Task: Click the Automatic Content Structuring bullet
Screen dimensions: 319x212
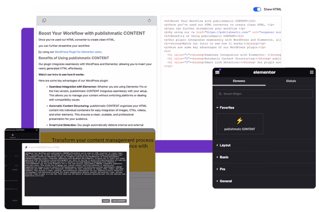Action: click(x=98, y=113)
